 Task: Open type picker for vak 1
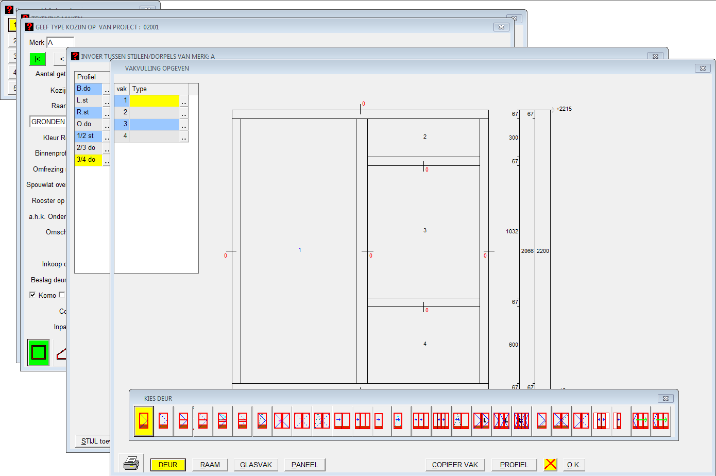pyautogui.click(x=184, y=101)
